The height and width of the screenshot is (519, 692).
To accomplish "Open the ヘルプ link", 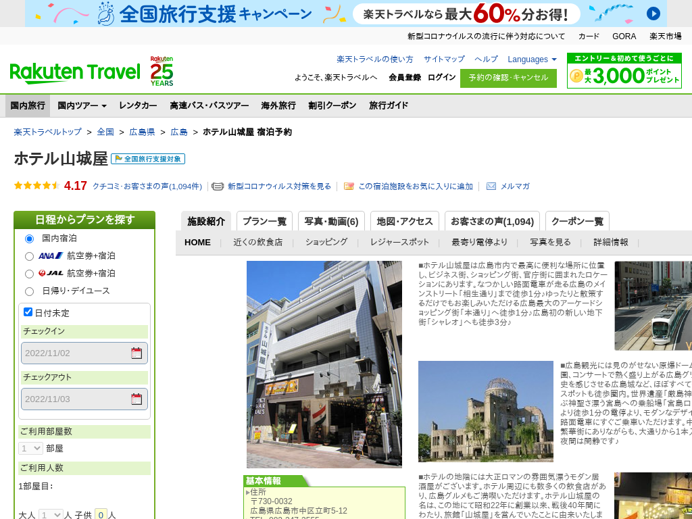I will 486,59.
